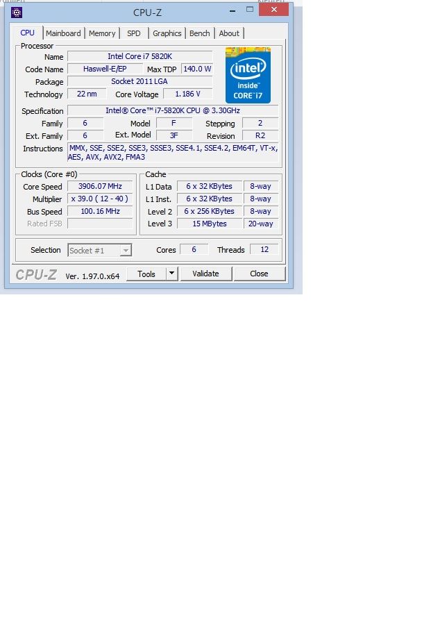
Task: Click the Threads value '12'
Action: 264,249
